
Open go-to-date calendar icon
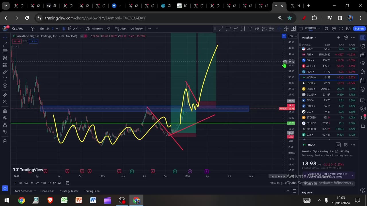click(x=67, y=183)
